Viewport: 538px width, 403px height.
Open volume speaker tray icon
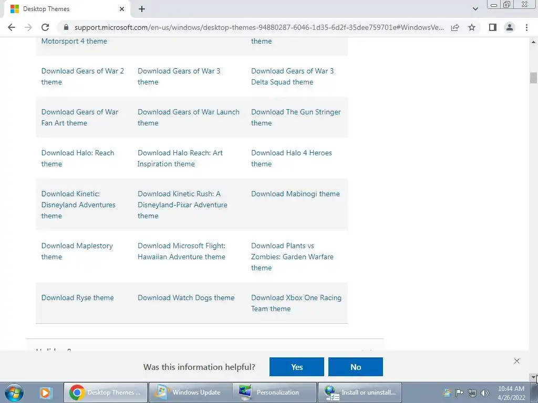point(484,393)
